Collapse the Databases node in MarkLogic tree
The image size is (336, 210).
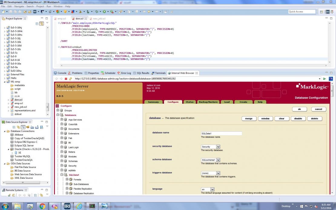click(58, 115)
